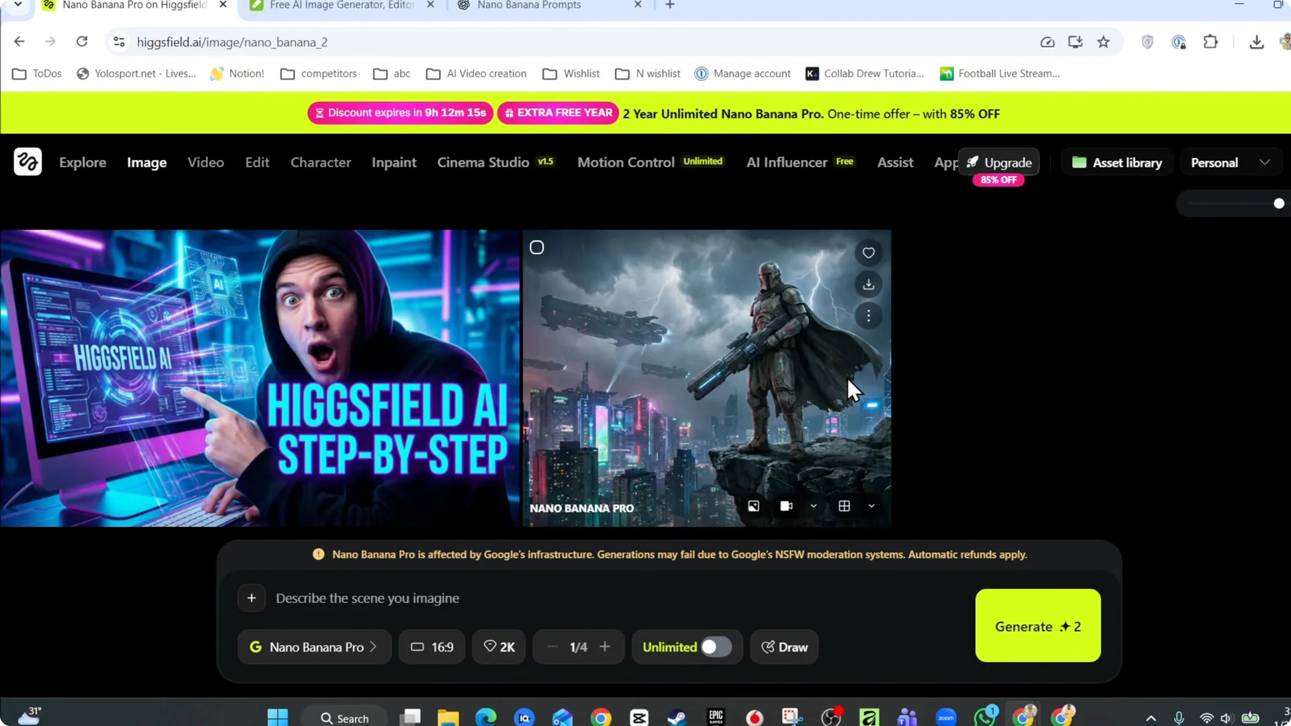Image resolution: width=1291 pixels, height=726 pixels.
Task: Click the Higgsfield AI logo icon
Action: pos(28,161)
